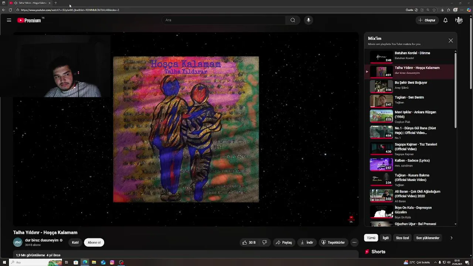Viewport: 473px width, 266px height.
Task: Open the Windows Start menu
Action: [x=4, y=262]
